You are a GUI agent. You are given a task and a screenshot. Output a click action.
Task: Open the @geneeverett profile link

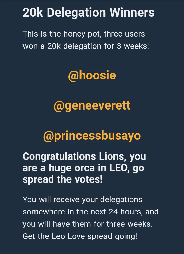coord(92,106)
